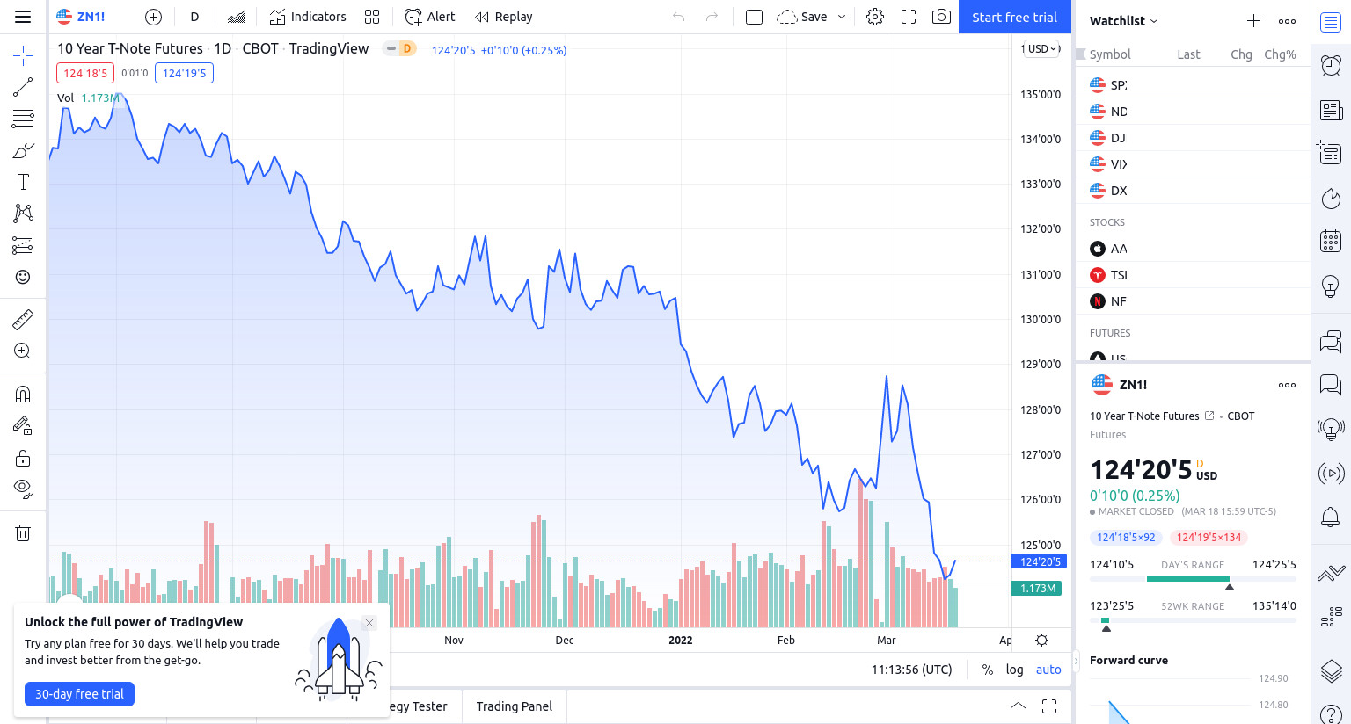Open the Trading Panel tab
This screenshot has height=724, width=1351.
coord(515,706)
